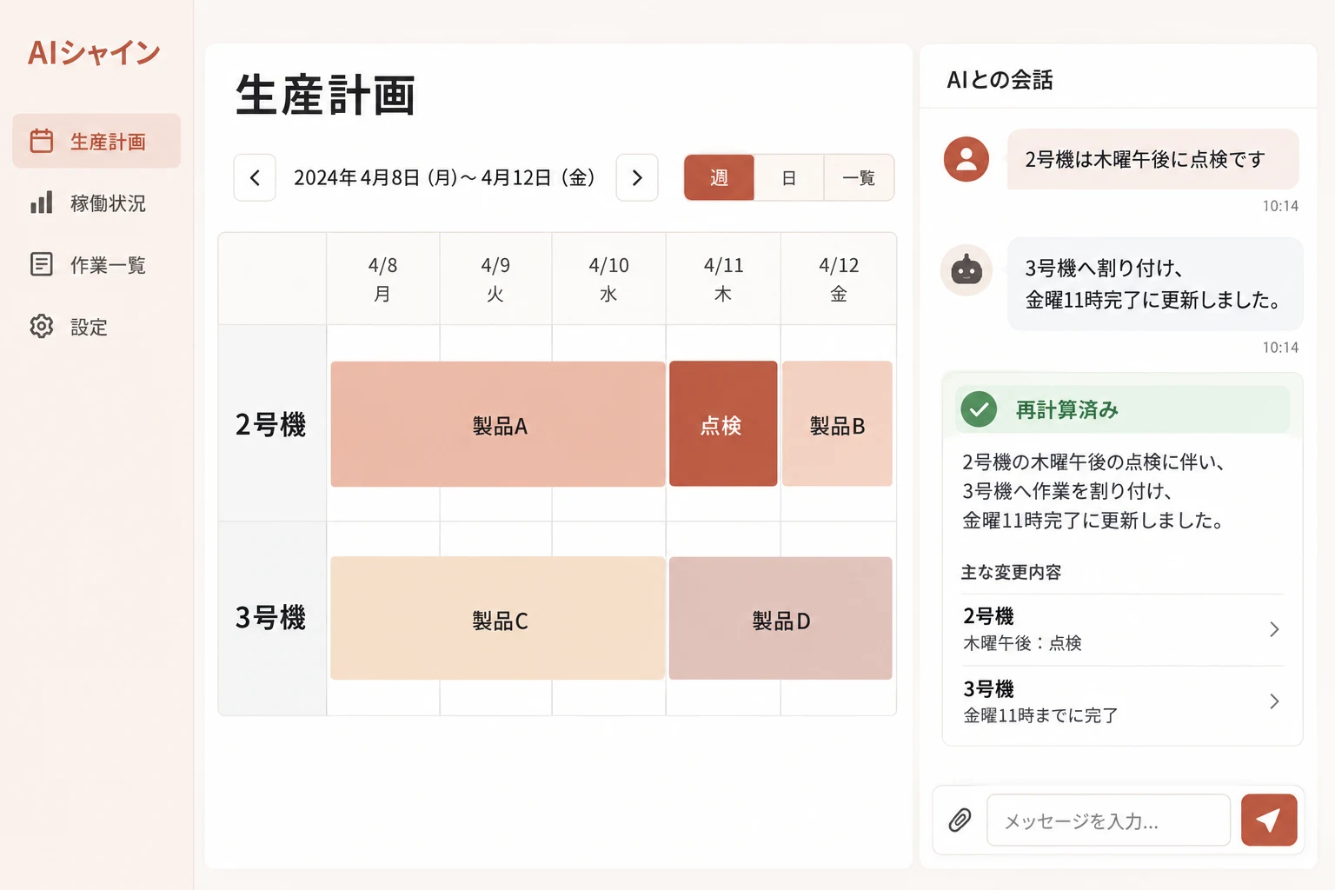
Task: Click the 4/12 金 column header
Action: (x=839, y=279)
